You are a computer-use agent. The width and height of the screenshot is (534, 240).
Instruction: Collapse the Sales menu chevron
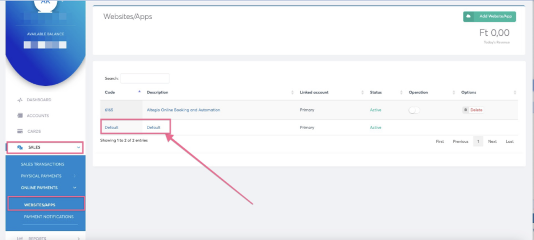pyautogui.click(x=78, y=147)
